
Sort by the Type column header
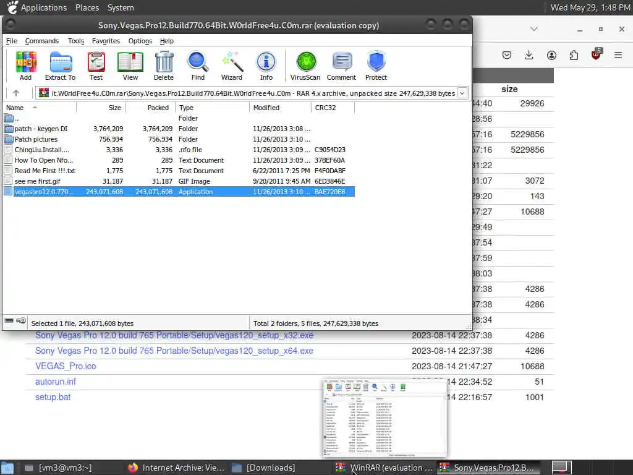coord(213,108)
